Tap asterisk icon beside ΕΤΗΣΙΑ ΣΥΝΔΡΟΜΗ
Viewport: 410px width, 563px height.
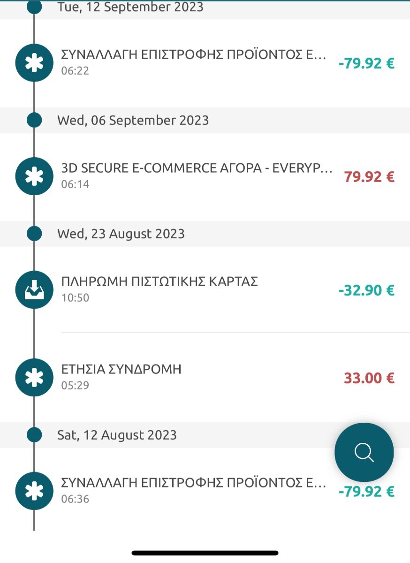[x=34, y=378]
